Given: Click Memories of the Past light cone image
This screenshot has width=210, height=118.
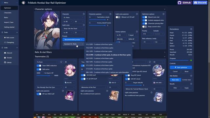Looking at the screenshot, I should 114,96.
